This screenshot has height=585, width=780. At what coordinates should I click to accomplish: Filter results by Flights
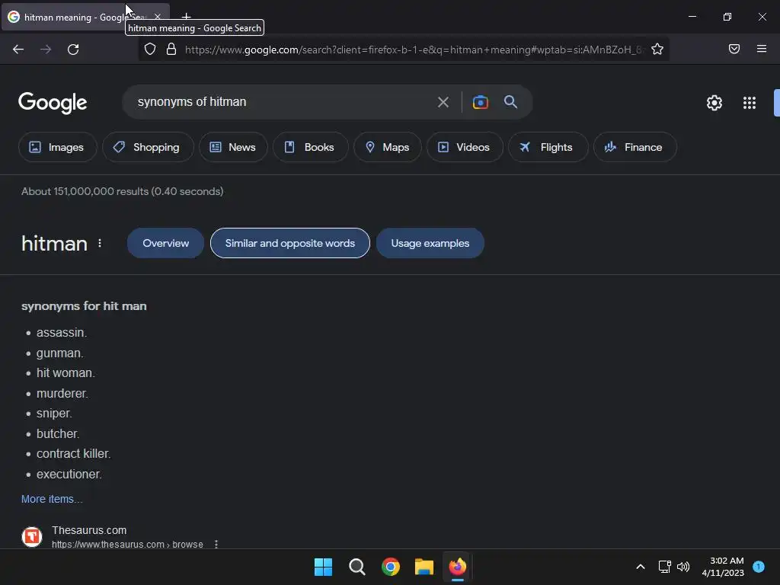click(x=548, y=147)
